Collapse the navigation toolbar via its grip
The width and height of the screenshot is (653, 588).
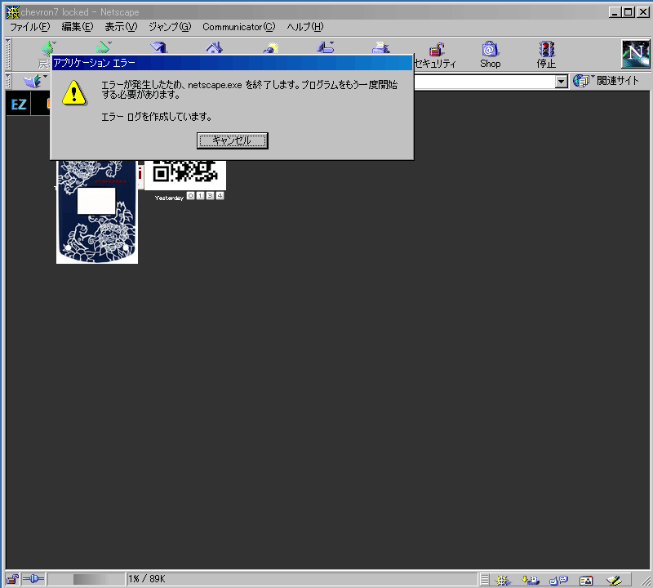[x=8, y=54]
